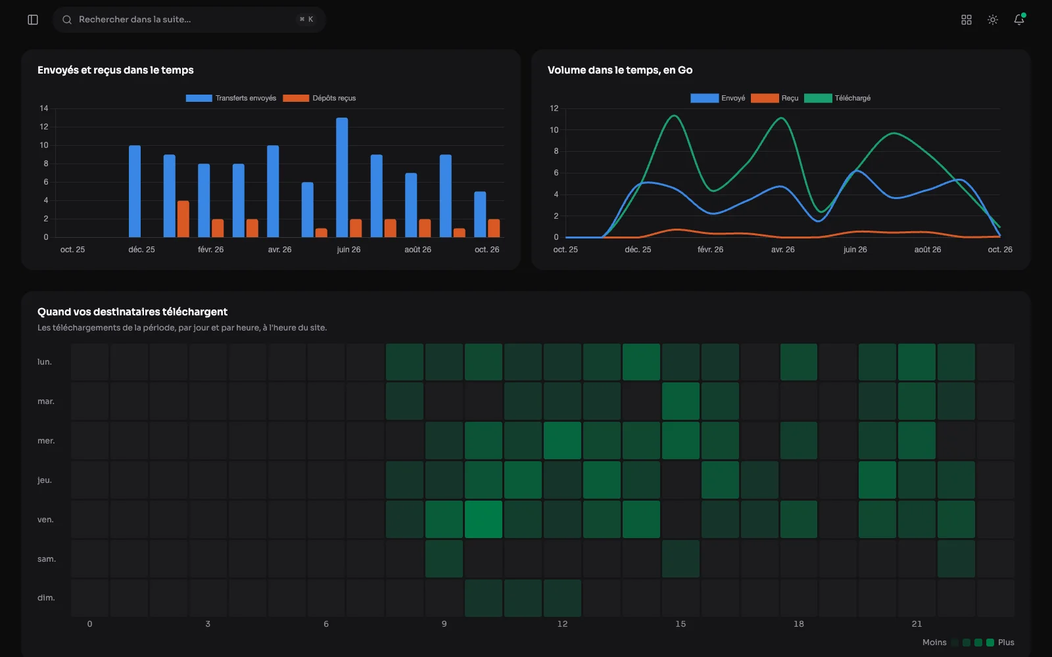Toggle the Dépôts reçus legend entry

pyautogui.click(x=320, y=98)
